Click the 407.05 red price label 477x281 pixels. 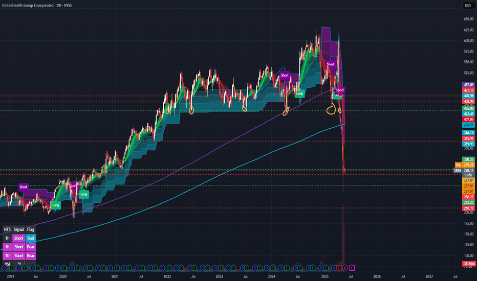(468, 120)
